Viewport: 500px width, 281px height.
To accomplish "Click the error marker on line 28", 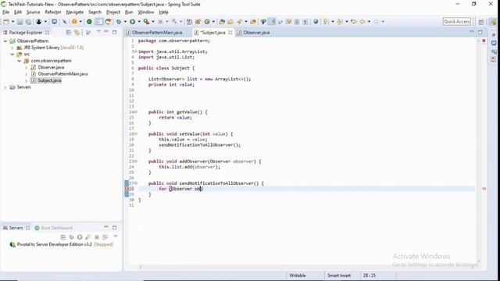I will pyautogui.click(x=127, y=189).
